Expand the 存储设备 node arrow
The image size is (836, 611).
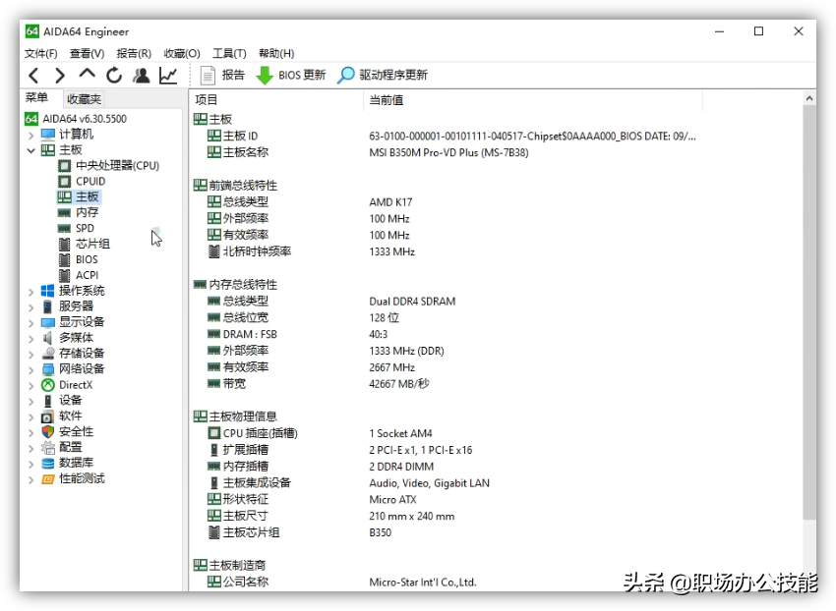[x=30, y=355]
